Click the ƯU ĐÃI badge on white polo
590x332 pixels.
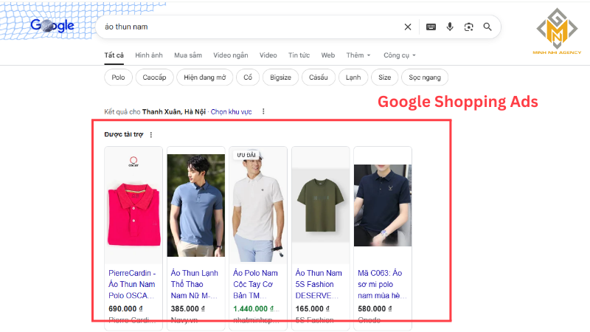click(246, 155)
